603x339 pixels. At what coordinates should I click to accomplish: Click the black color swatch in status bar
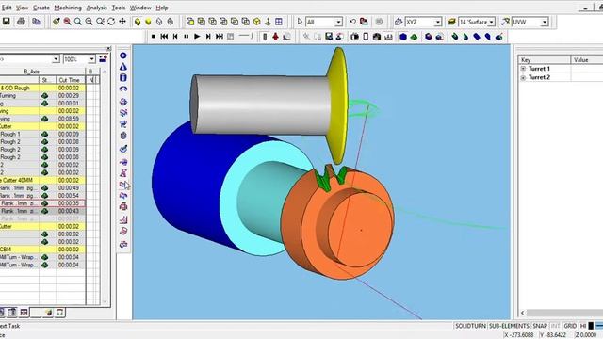(x=591, y=326)
